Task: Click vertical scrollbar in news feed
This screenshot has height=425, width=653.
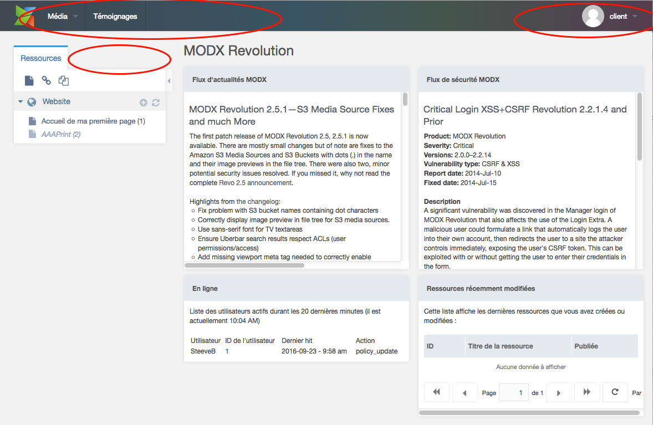Action: 405,99
